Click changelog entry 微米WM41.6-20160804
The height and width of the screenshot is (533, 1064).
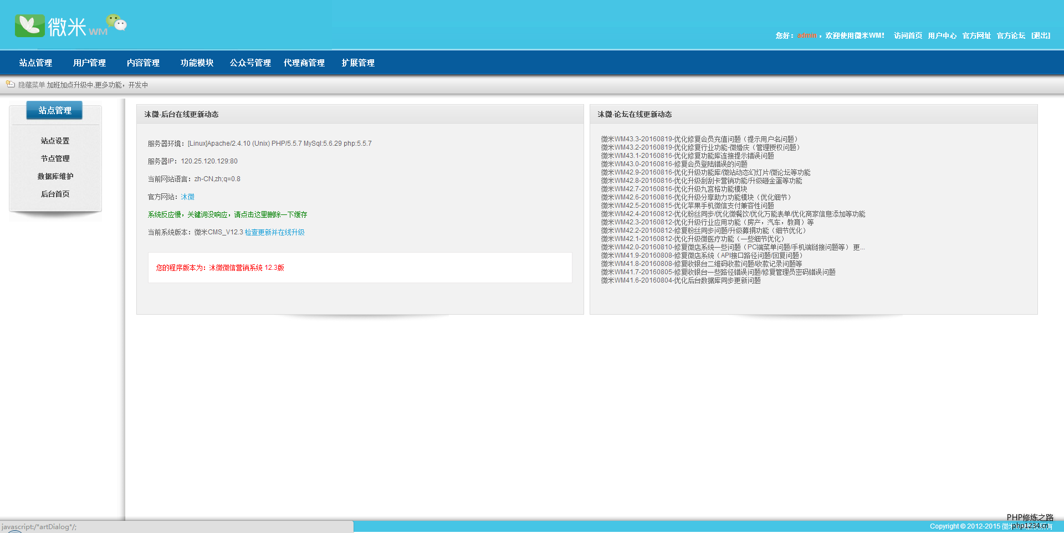(x=681, y=280)
